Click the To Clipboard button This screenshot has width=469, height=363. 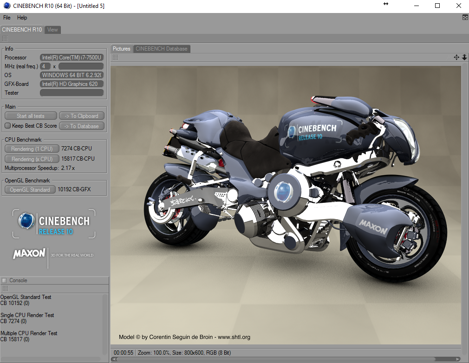tap(81, 116)
